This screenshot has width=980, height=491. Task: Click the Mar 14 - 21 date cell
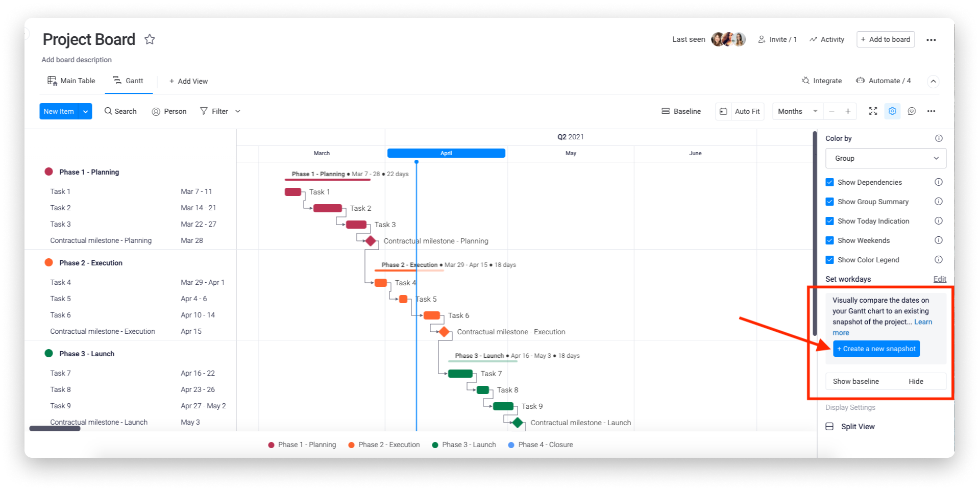tap(198, 208)
